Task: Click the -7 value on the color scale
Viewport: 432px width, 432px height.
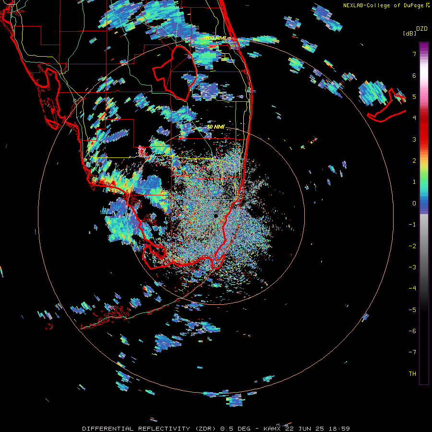Action: point(412,352)
